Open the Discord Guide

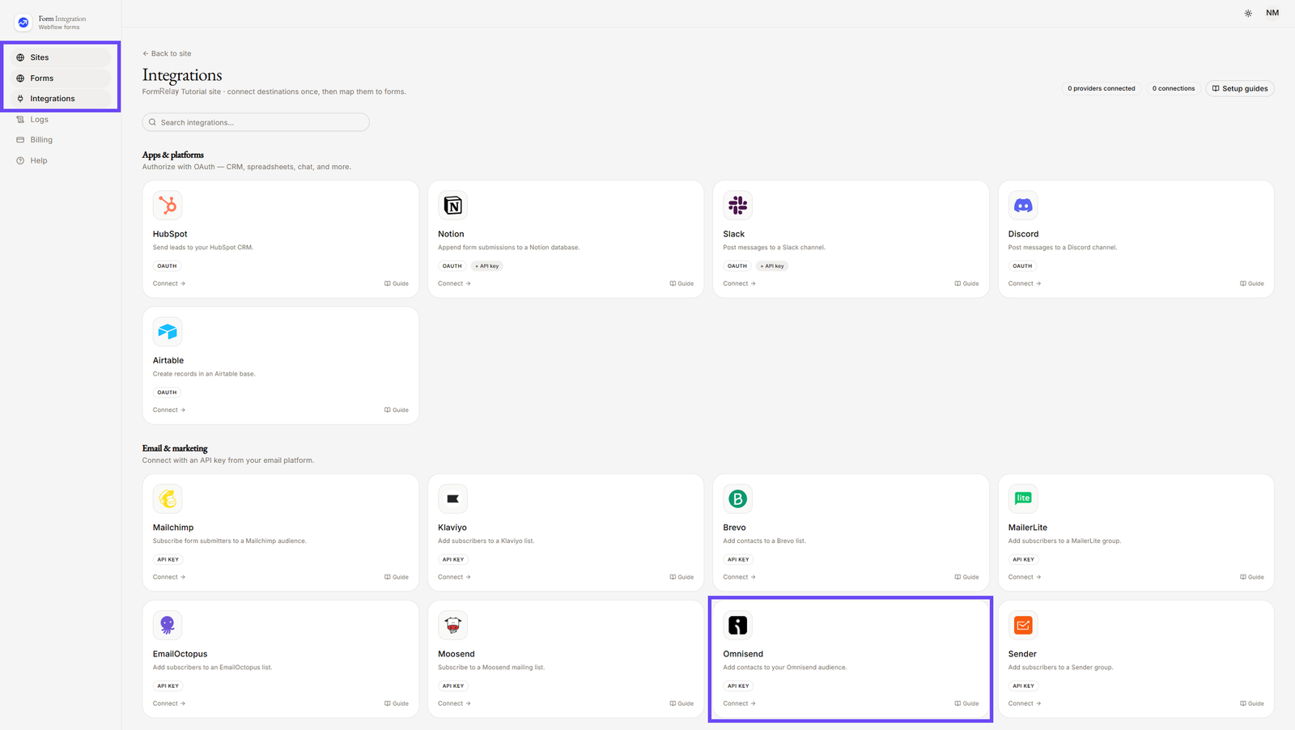coord(1252,283)
